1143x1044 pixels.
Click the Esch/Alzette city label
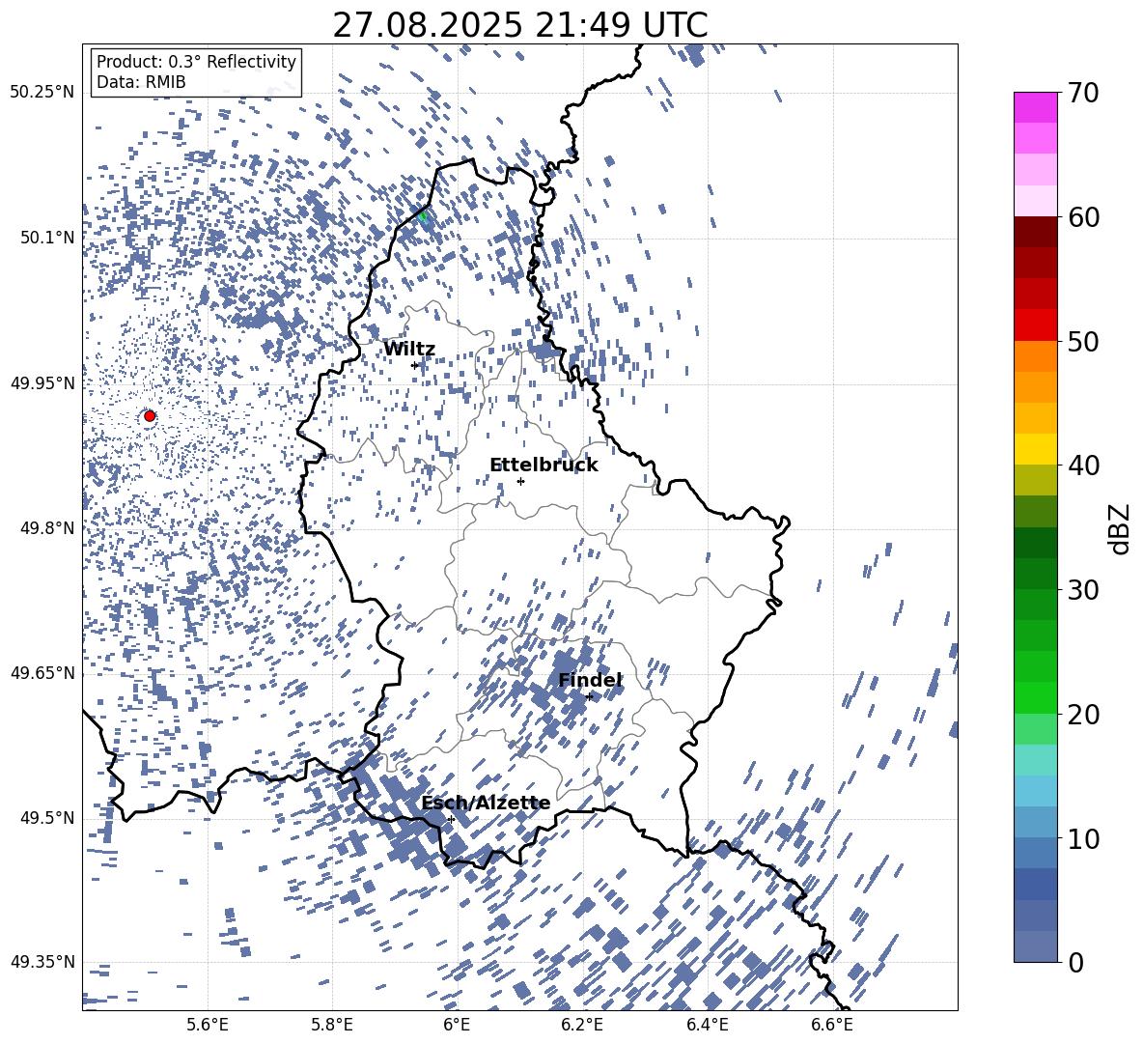point(486,804)
